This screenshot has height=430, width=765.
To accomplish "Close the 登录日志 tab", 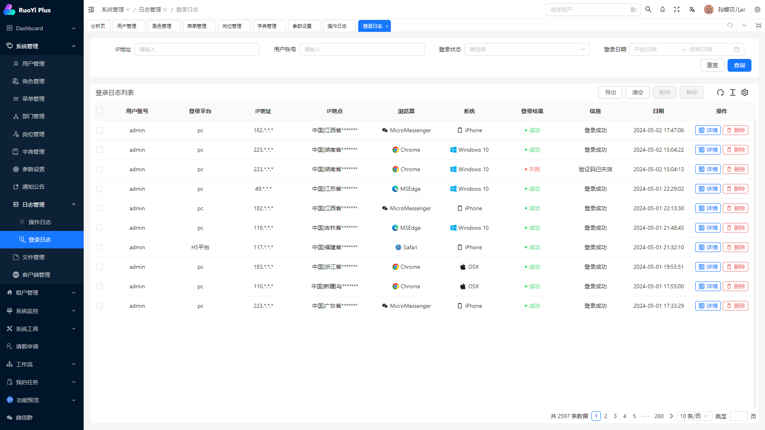I will [x=387, y=26].
